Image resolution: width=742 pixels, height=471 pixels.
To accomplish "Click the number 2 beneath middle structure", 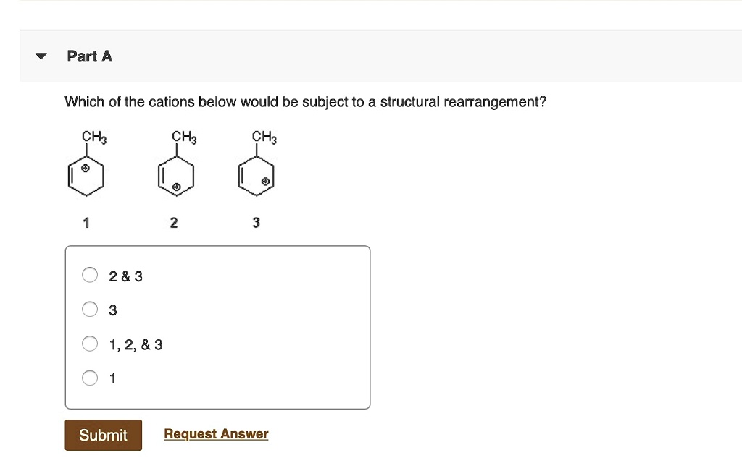I will click(x=173, y=222).
